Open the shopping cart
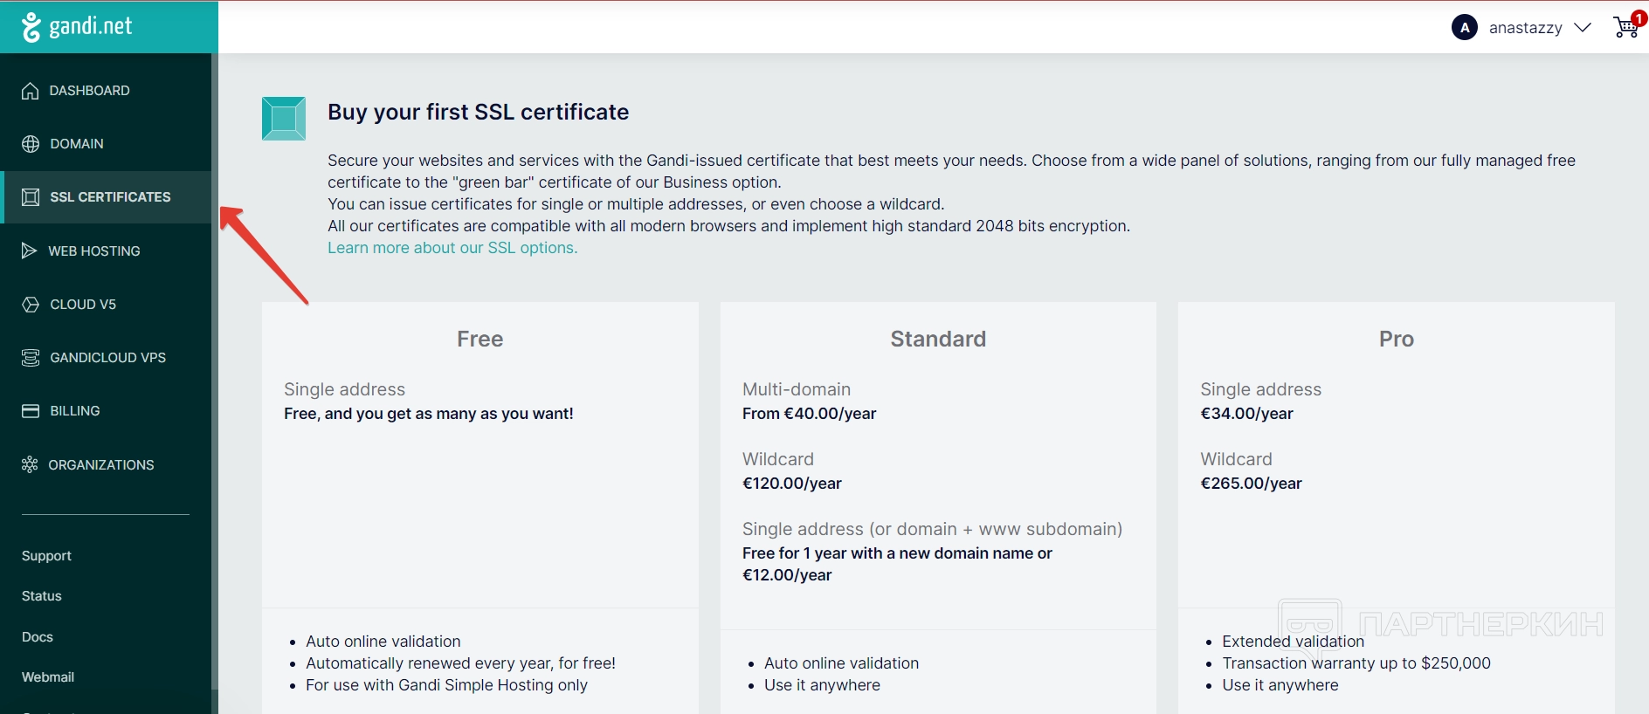This screenshot has height=714, width=1649. click(1625, 27)
